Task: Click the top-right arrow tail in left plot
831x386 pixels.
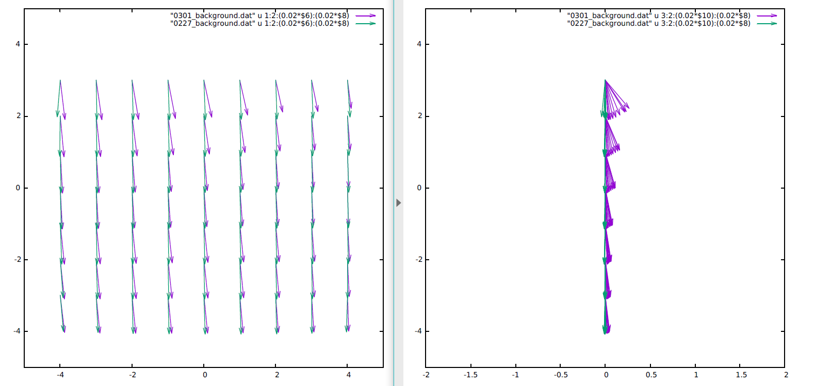Action: 348,80
